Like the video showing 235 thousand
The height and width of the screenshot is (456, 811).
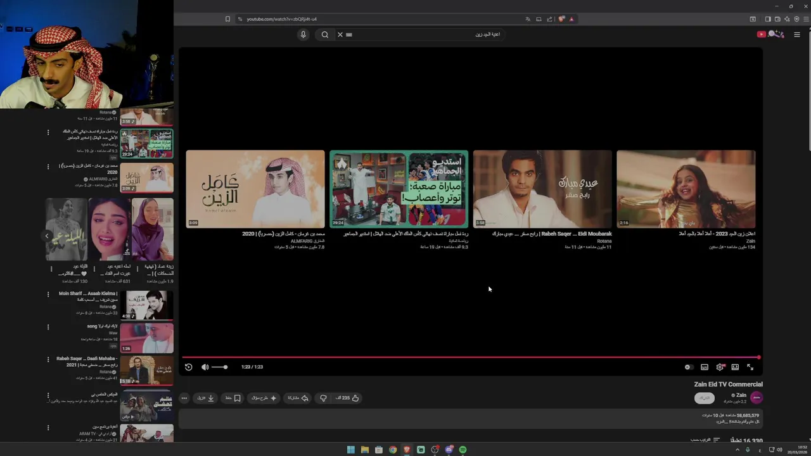(x=347, y=398)
